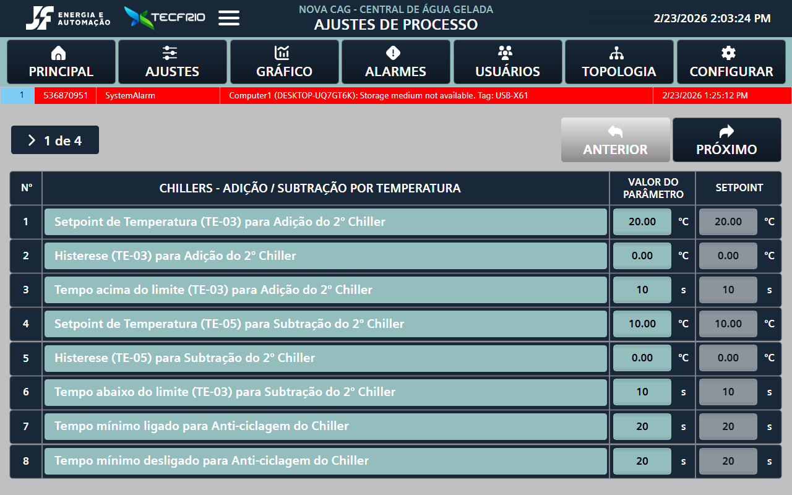Click the JF Energia e Automação logo
This screenshot has height=495, width=792.
tap(68, 18)
